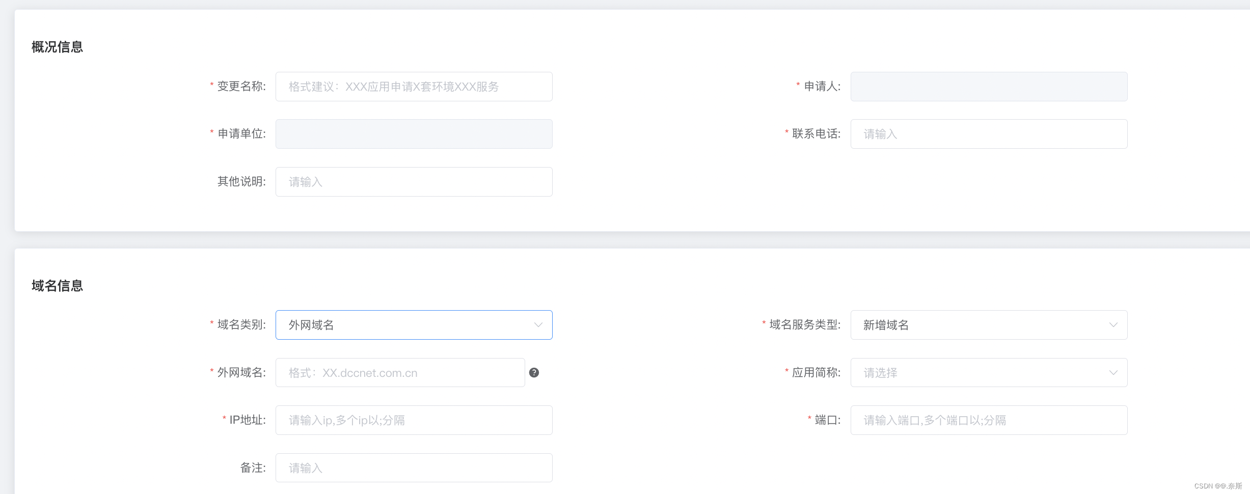
Task: Click the 端口 input field
Action: (x=988, y=420)
